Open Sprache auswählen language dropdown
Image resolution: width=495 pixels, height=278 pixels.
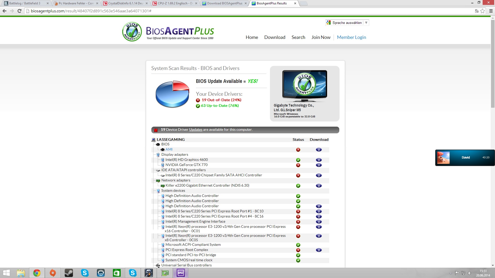(347, 23)
